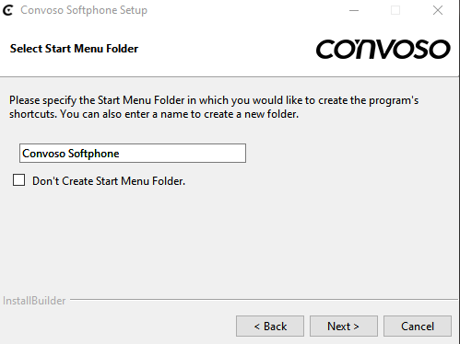Click the 'Please specify the Start Menu Folder' instructions
This screenshot has height=344, width=460.
click(x=214, y=107)
